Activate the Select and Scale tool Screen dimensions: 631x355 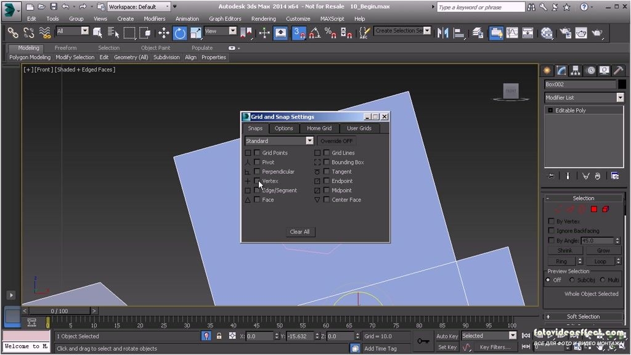pyautogui.click(x=195, y=33)
